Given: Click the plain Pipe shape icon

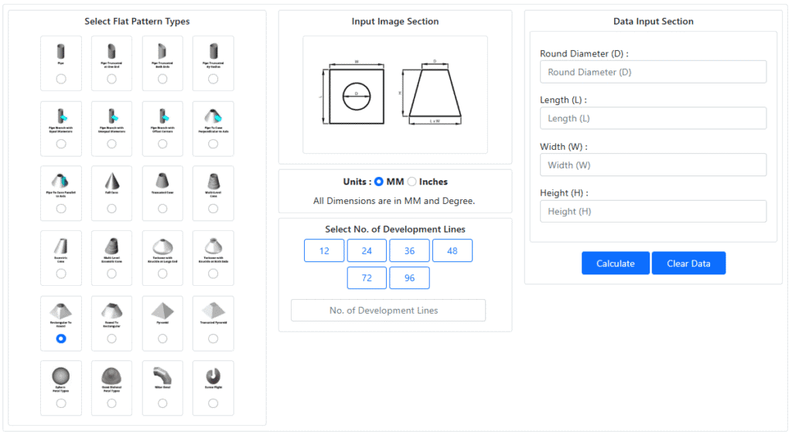Looking at the screenshot, I should 60,51.
